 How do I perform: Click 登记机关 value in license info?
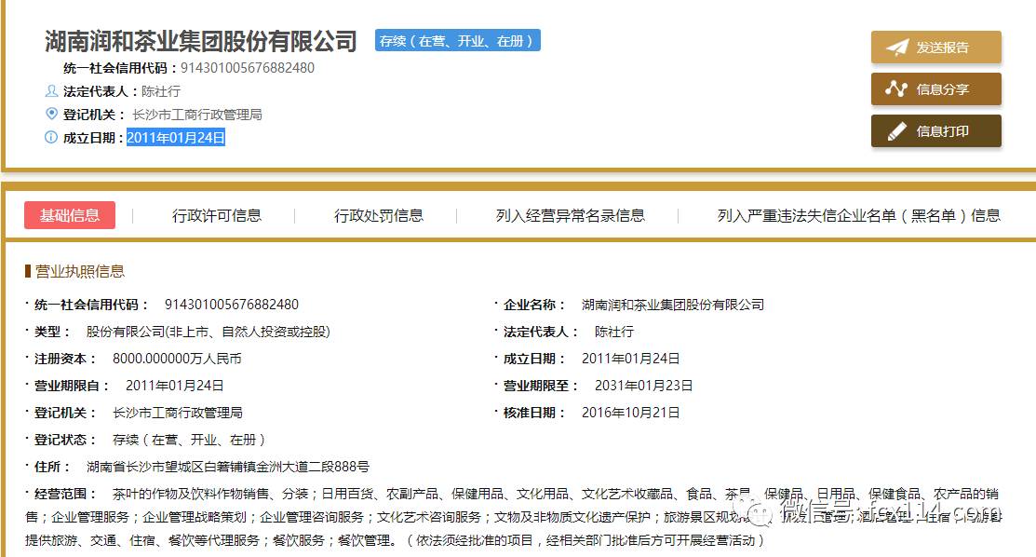177,413
